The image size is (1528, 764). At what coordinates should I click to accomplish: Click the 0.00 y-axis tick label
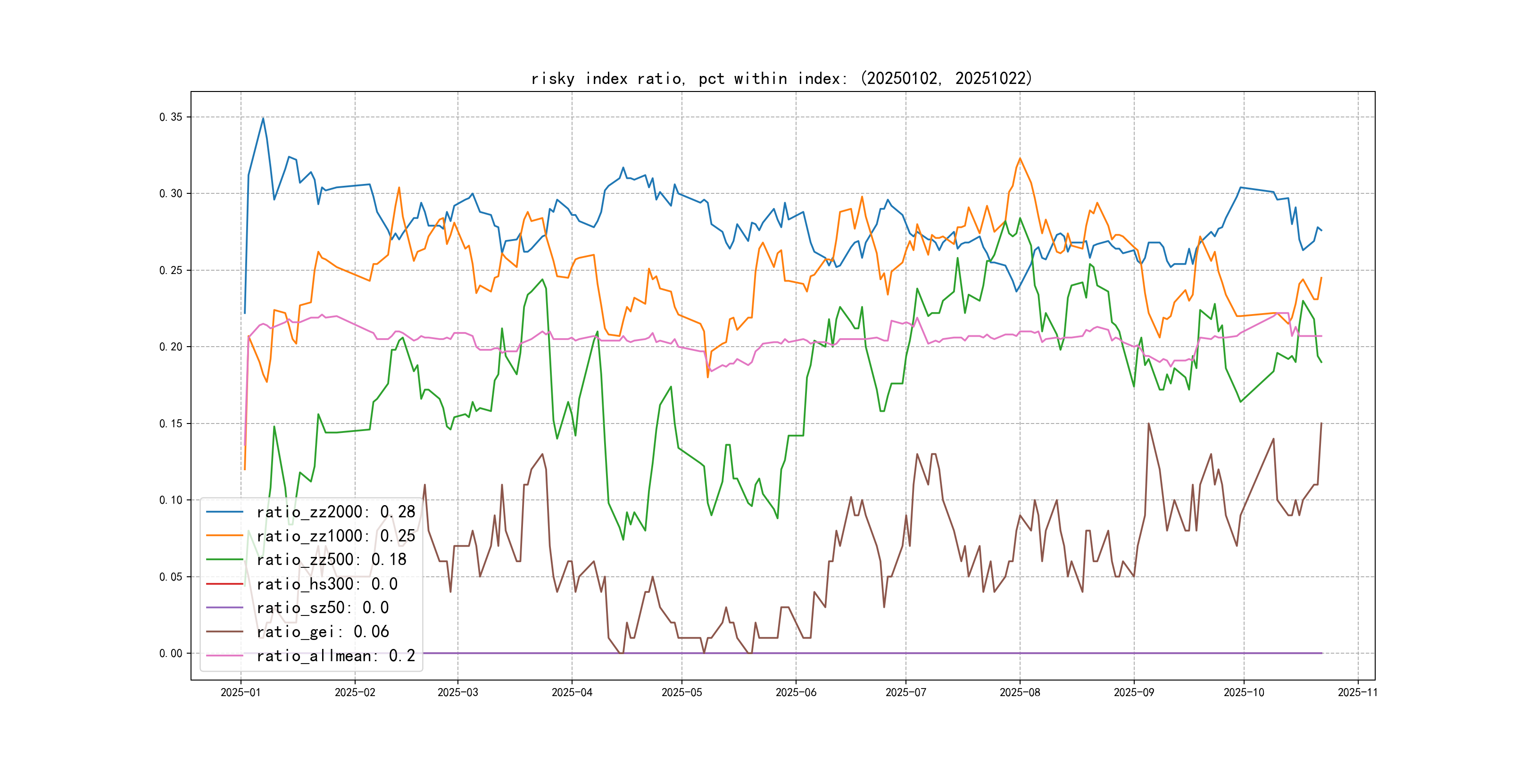[171, 653]
